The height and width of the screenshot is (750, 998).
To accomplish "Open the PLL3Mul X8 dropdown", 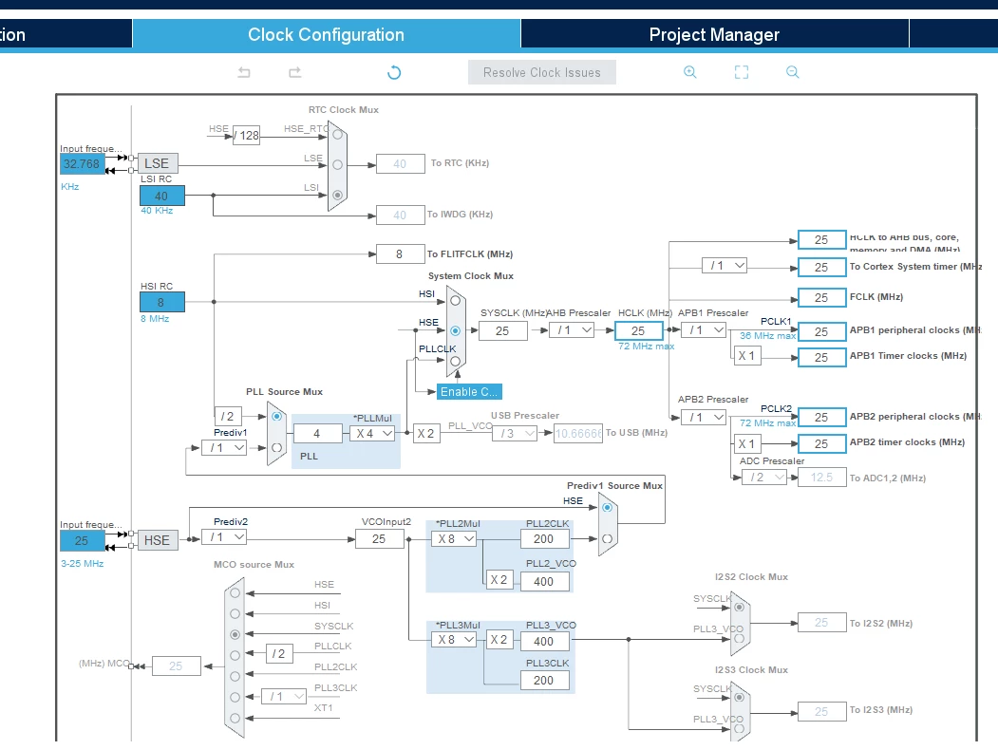I will [x=455, y=639].
